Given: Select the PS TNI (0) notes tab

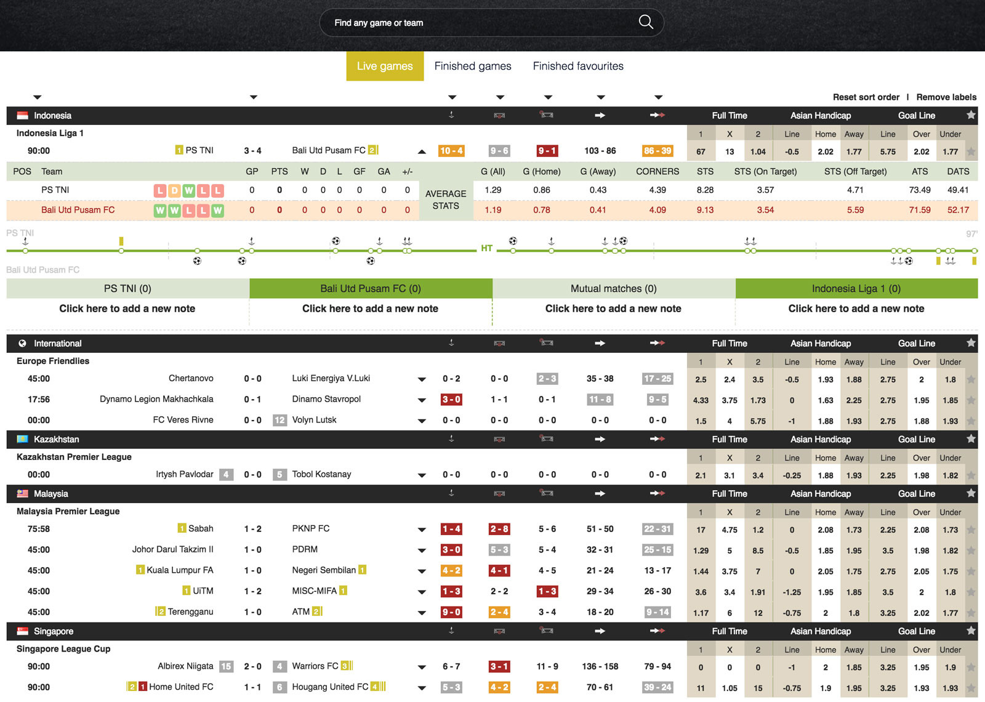Looking at the screenshot, I should 127,288.
